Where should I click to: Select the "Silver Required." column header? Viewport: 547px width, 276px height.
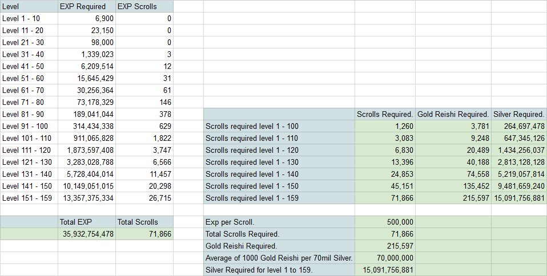point(518,114)
